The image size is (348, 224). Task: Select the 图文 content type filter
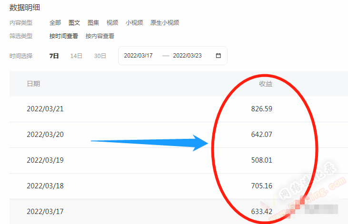(x=74, y=23)
